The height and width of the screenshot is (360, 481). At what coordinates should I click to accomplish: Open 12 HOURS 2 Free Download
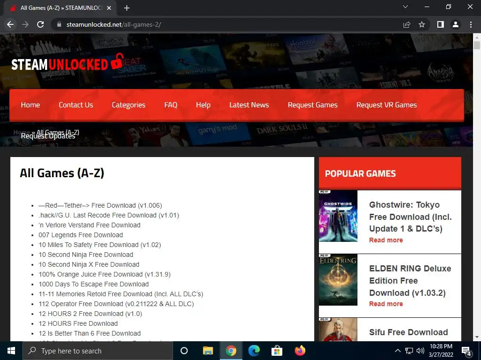90,314
